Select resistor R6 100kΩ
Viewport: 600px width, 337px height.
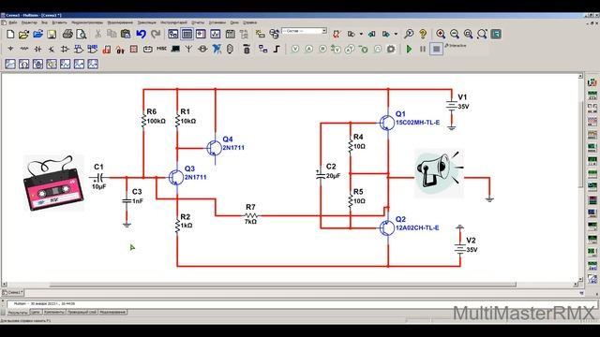tap(143, 121)
